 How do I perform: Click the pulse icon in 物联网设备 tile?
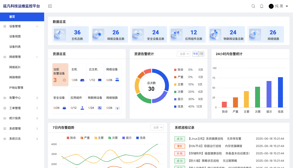click(x=100, y=108)
